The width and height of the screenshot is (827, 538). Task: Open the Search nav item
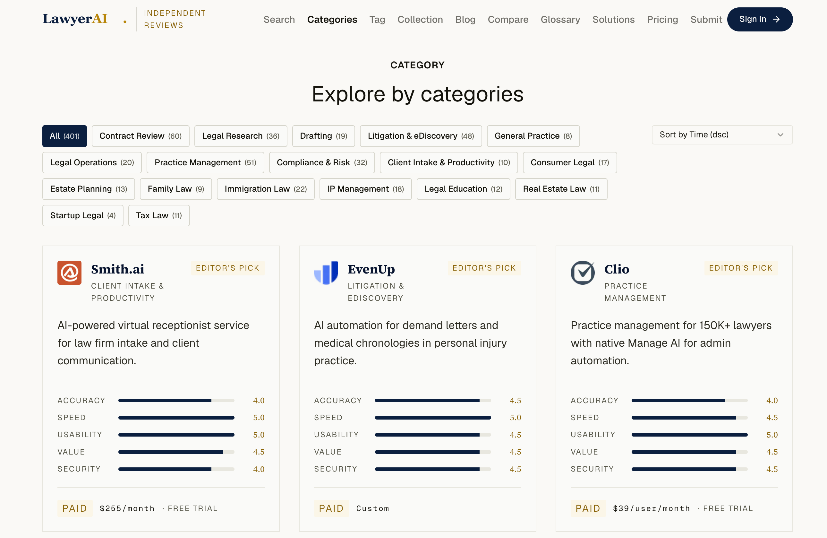(x=279, y=20)
